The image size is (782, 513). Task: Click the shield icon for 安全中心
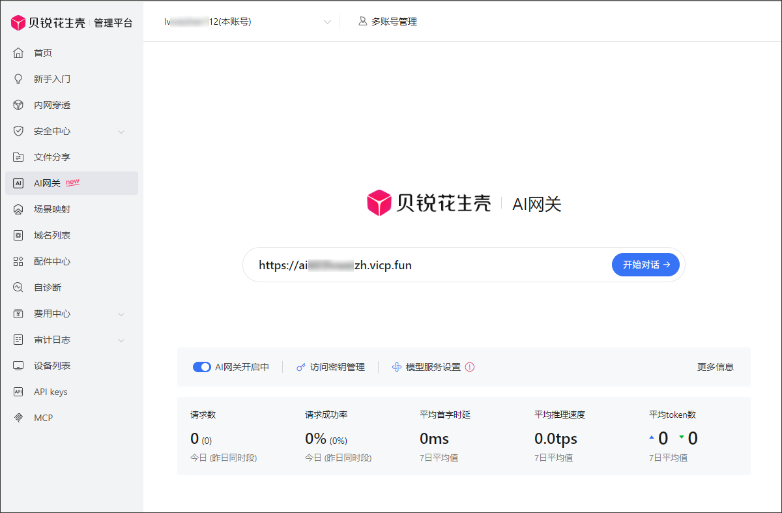pyautogui.click(x=18, y=131)
